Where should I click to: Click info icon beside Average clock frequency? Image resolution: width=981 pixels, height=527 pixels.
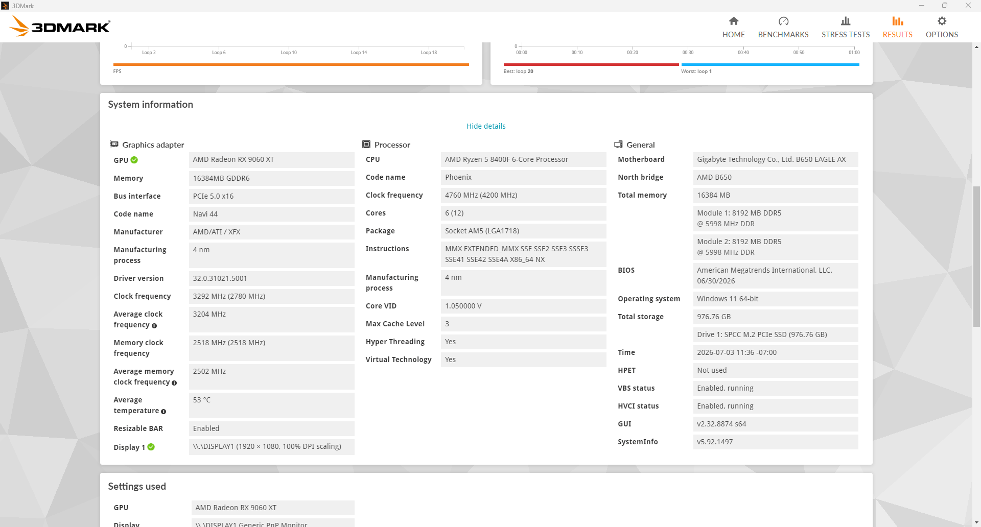(x=154, y=326)
